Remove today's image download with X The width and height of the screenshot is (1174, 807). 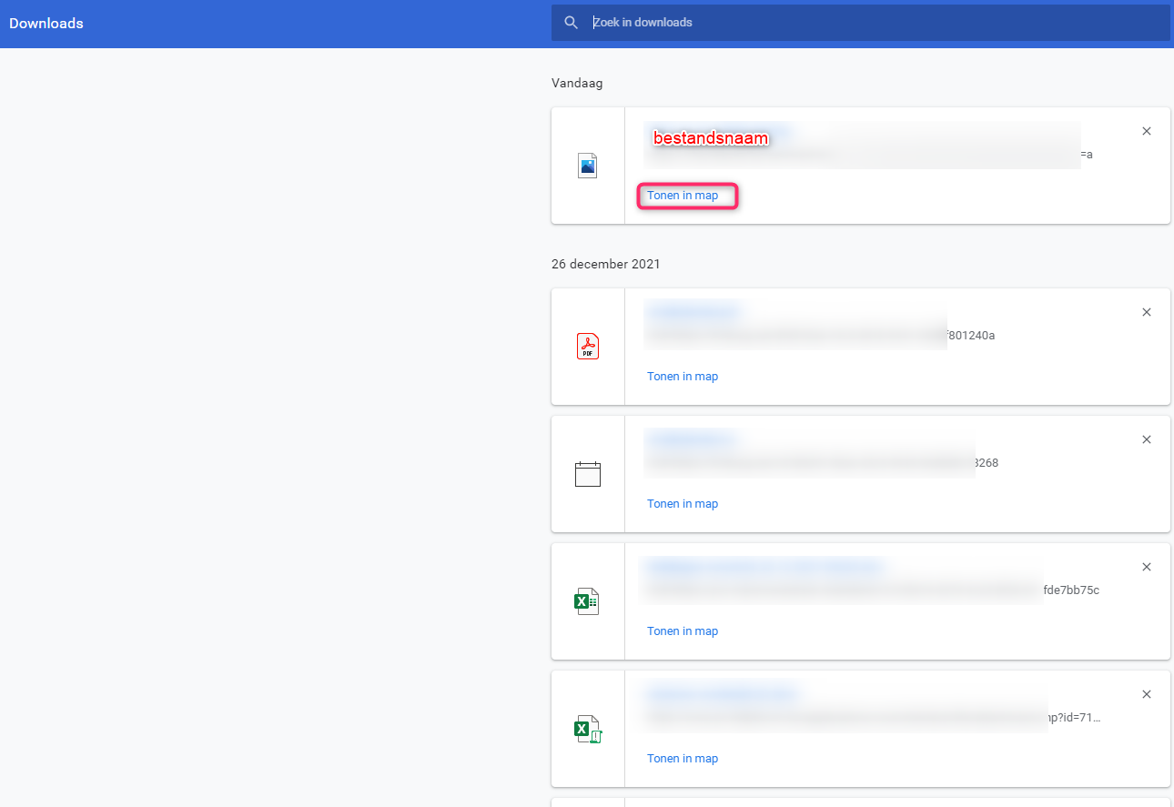[x=1147, y=131]
